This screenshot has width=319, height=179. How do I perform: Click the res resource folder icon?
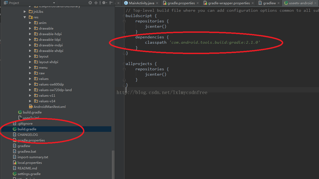[31, 17]
